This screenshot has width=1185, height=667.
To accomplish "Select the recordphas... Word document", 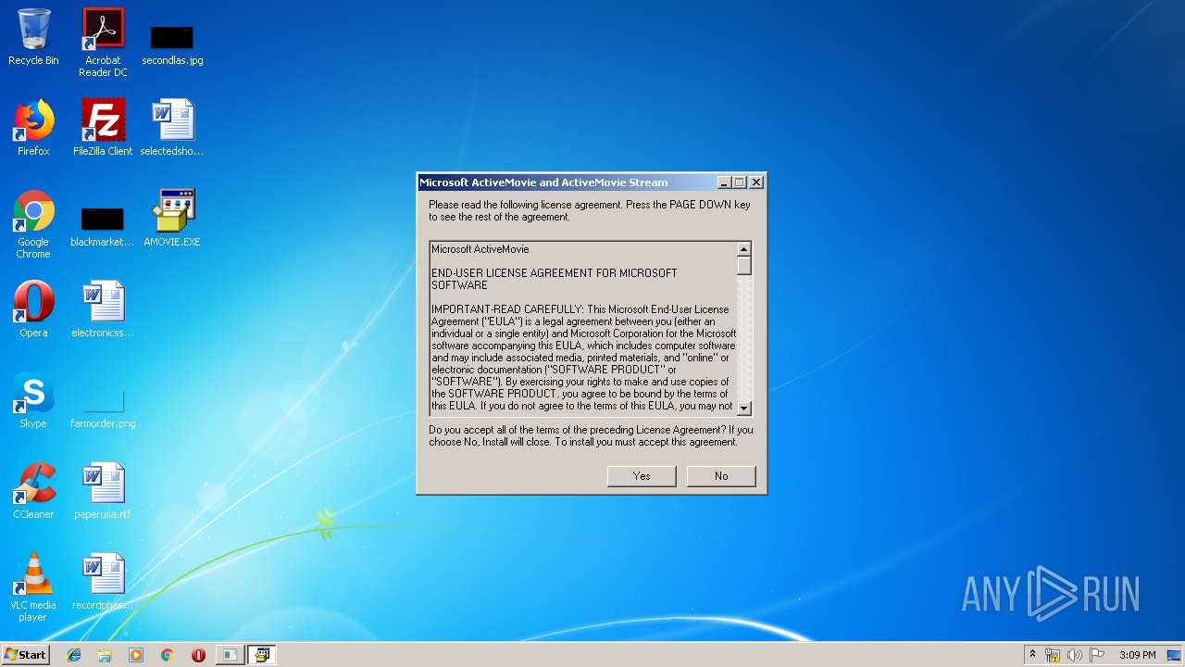I will (x=103, y=582).
